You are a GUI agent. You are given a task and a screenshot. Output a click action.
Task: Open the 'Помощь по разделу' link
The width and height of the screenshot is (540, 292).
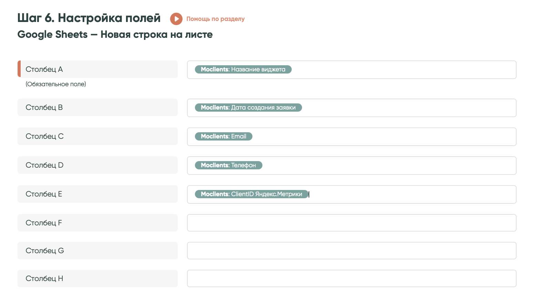(x=215, y=19)
